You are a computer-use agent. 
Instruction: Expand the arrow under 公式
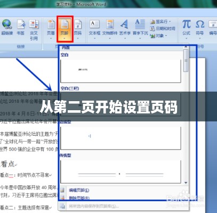pos(186,38)
